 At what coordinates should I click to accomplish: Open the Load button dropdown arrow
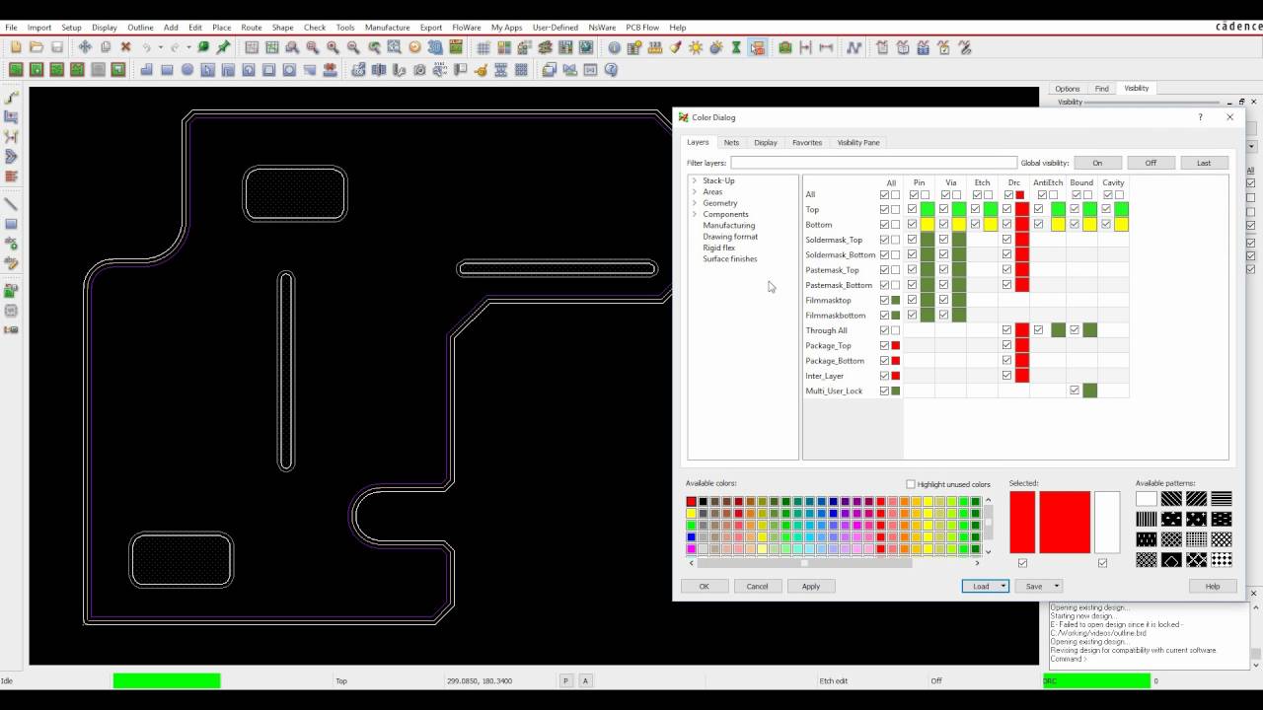(x=1003, y=586)
